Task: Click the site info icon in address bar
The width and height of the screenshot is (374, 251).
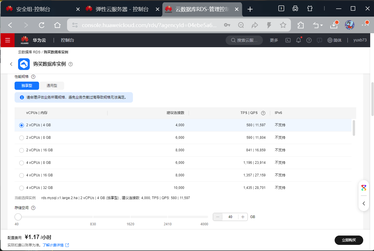Action: click(75, 25)
